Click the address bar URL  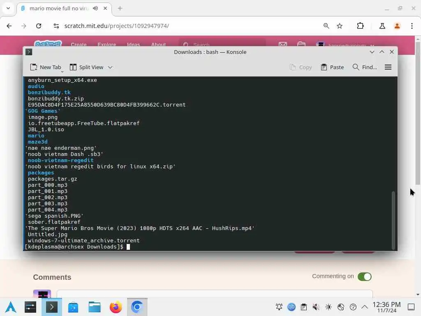tap(116, 26)
